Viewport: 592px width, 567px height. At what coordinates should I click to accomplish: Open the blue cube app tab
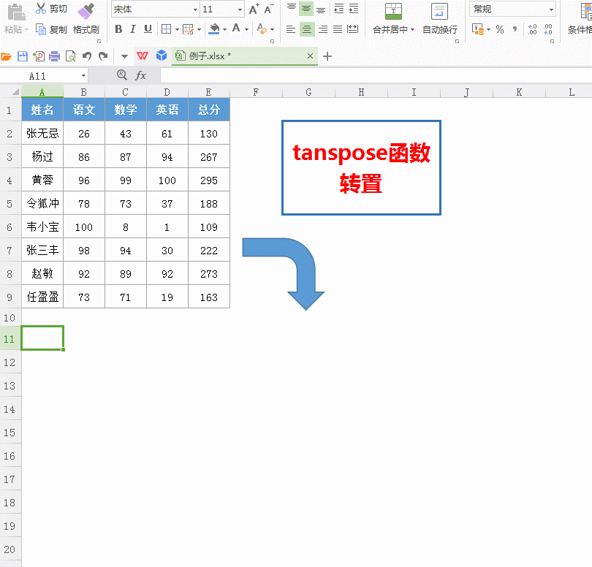click(162, 56)
